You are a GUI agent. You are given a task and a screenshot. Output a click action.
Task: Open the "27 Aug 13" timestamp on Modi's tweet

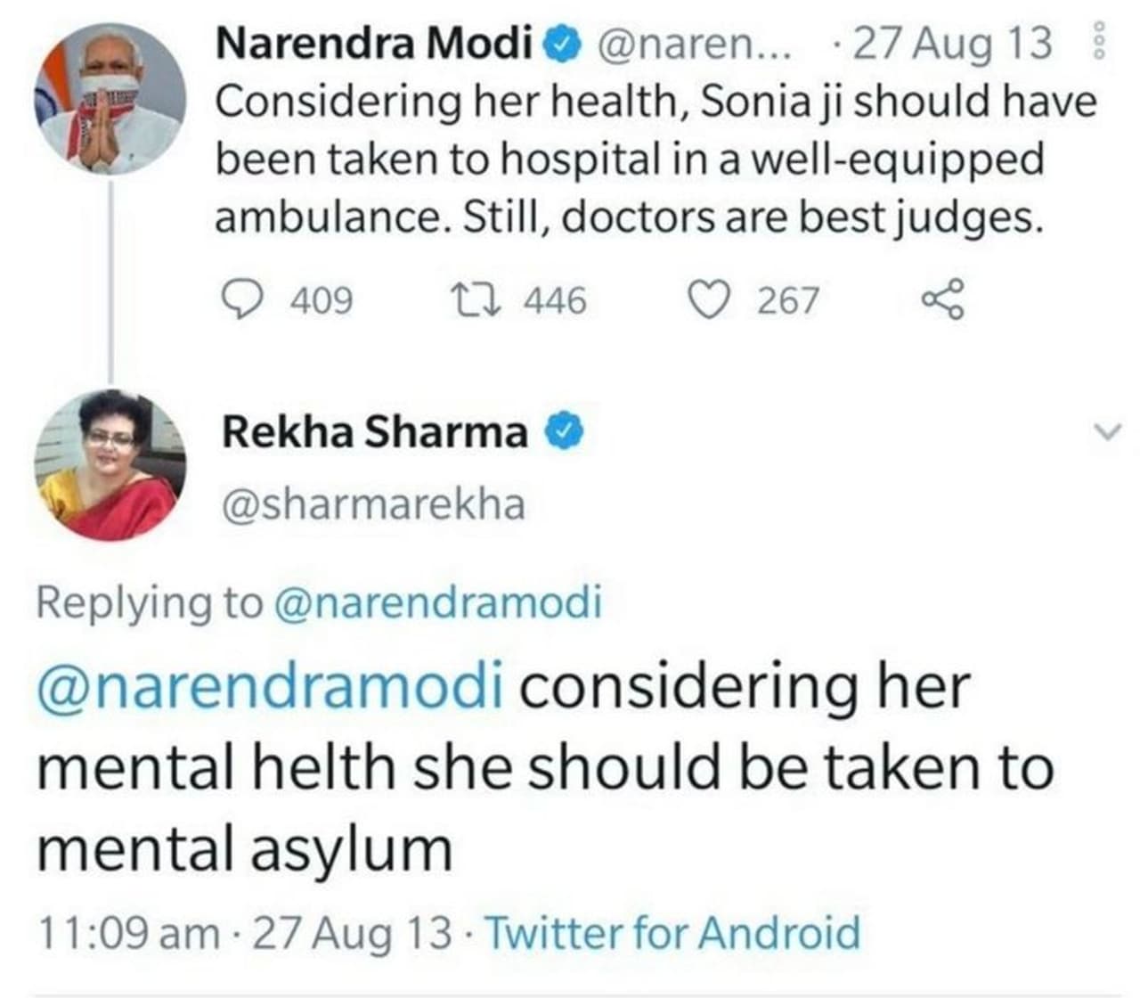coord(952,43)
